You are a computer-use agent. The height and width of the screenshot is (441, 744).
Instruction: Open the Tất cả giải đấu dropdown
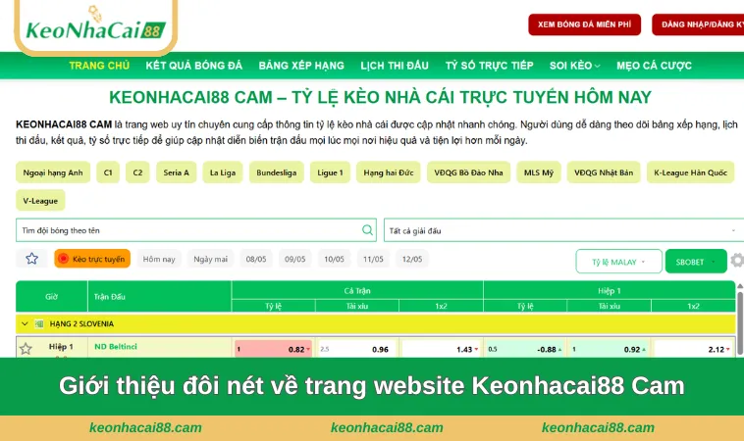(x=563, y=230)
